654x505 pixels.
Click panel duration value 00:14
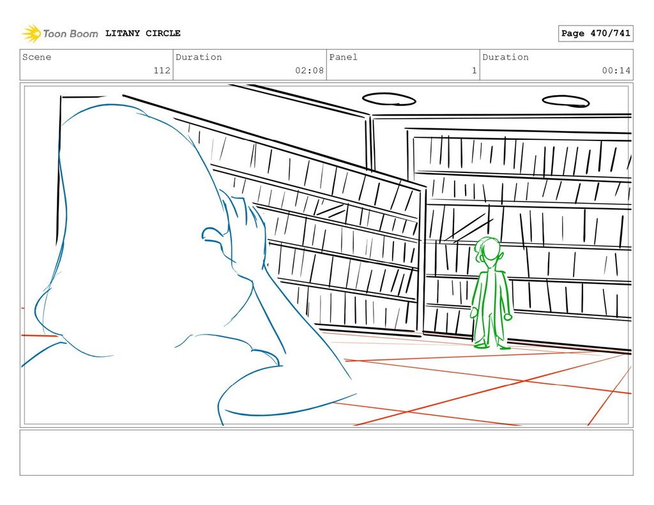616,70
